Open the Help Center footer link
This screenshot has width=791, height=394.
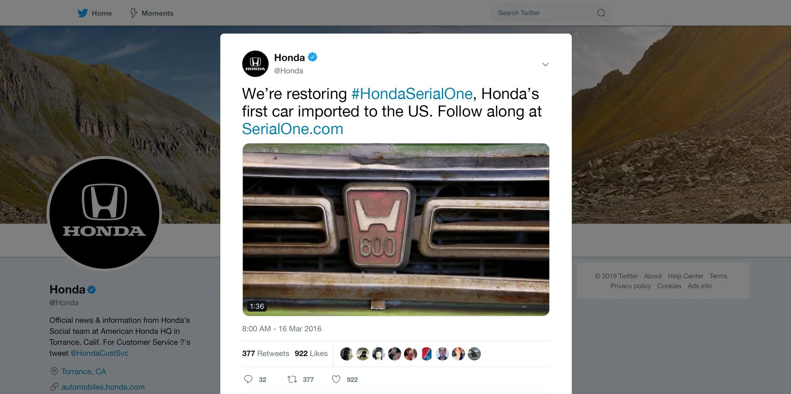coord(685,276)
